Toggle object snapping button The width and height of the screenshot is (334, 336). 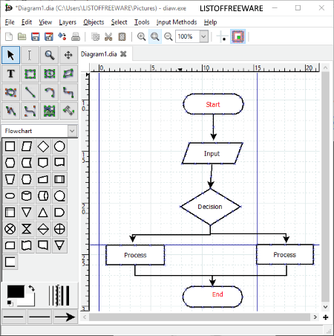click(x=238, y=36)
